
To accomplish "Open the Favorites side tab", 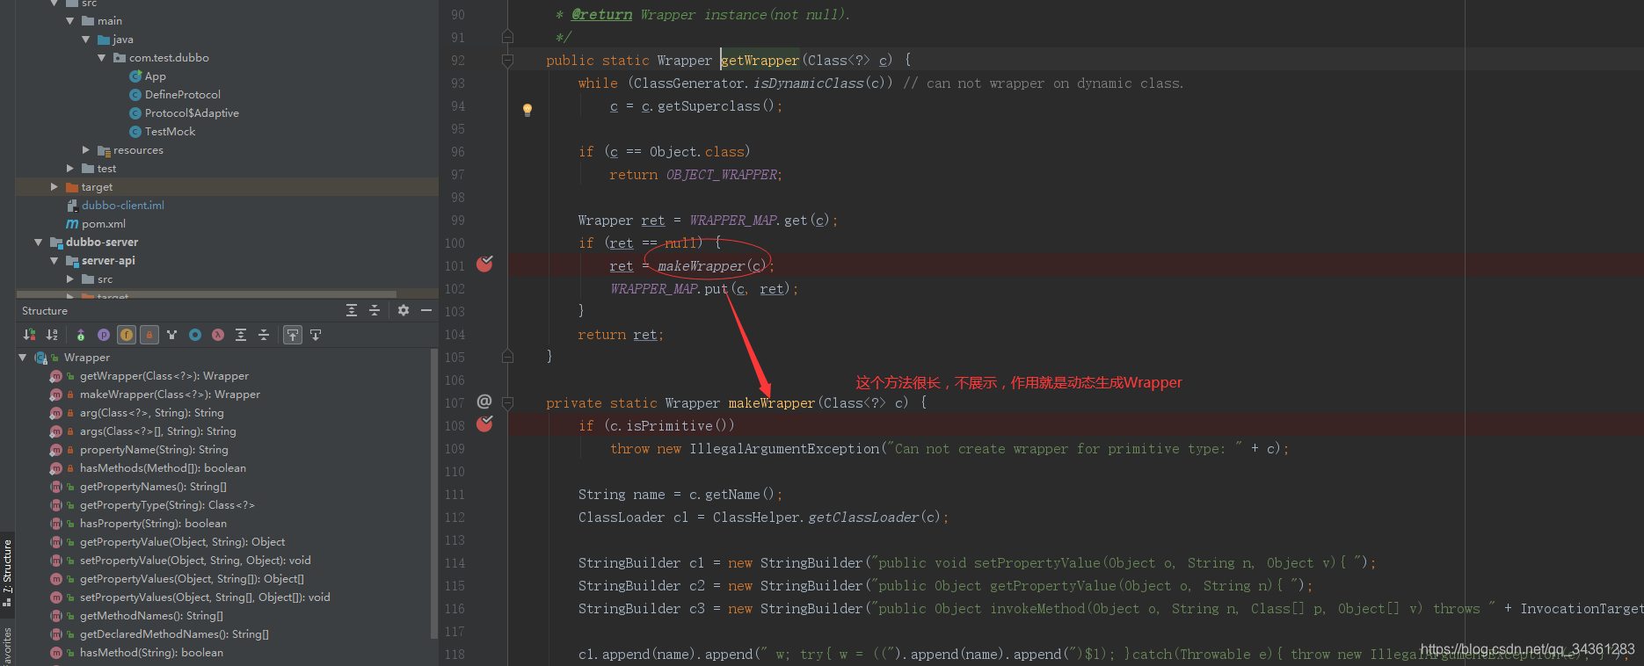I will tap(7, 646).
